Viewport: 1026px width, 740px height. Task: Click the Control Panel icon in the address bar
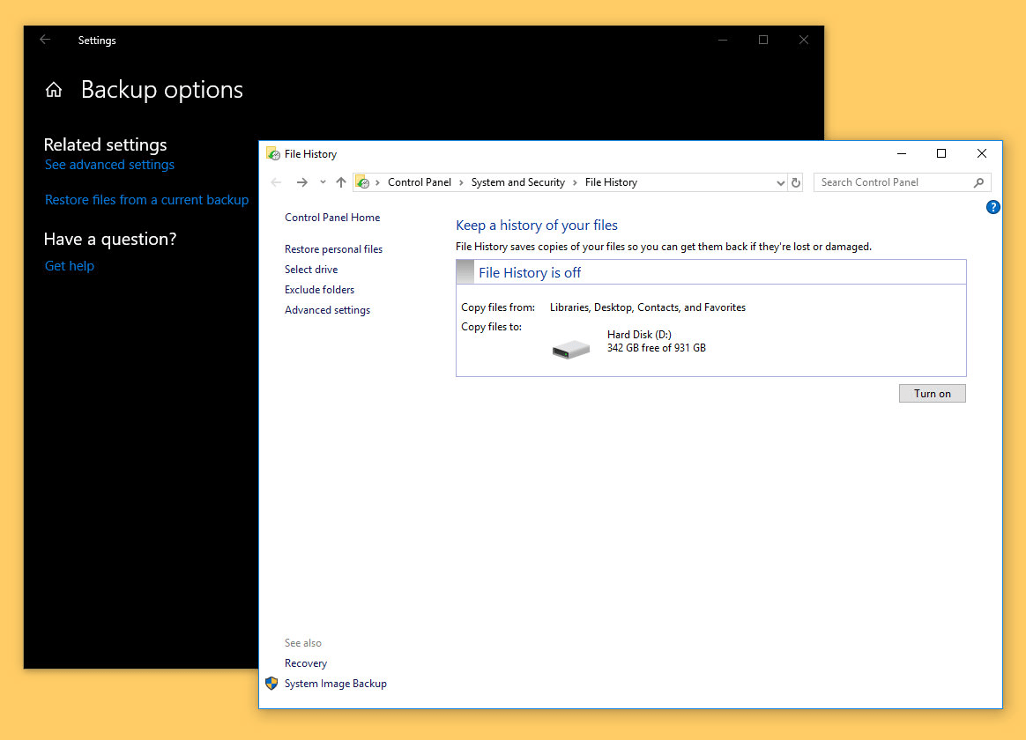coord(364,181)
